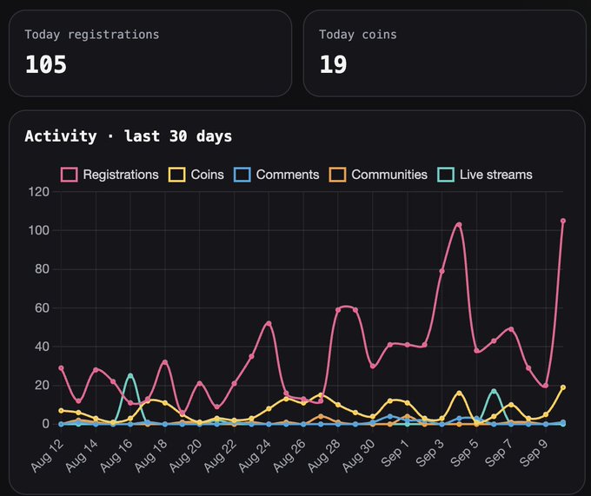Click the Aug 26 axis label
This screenshot has width=591, height=496.
289,454
